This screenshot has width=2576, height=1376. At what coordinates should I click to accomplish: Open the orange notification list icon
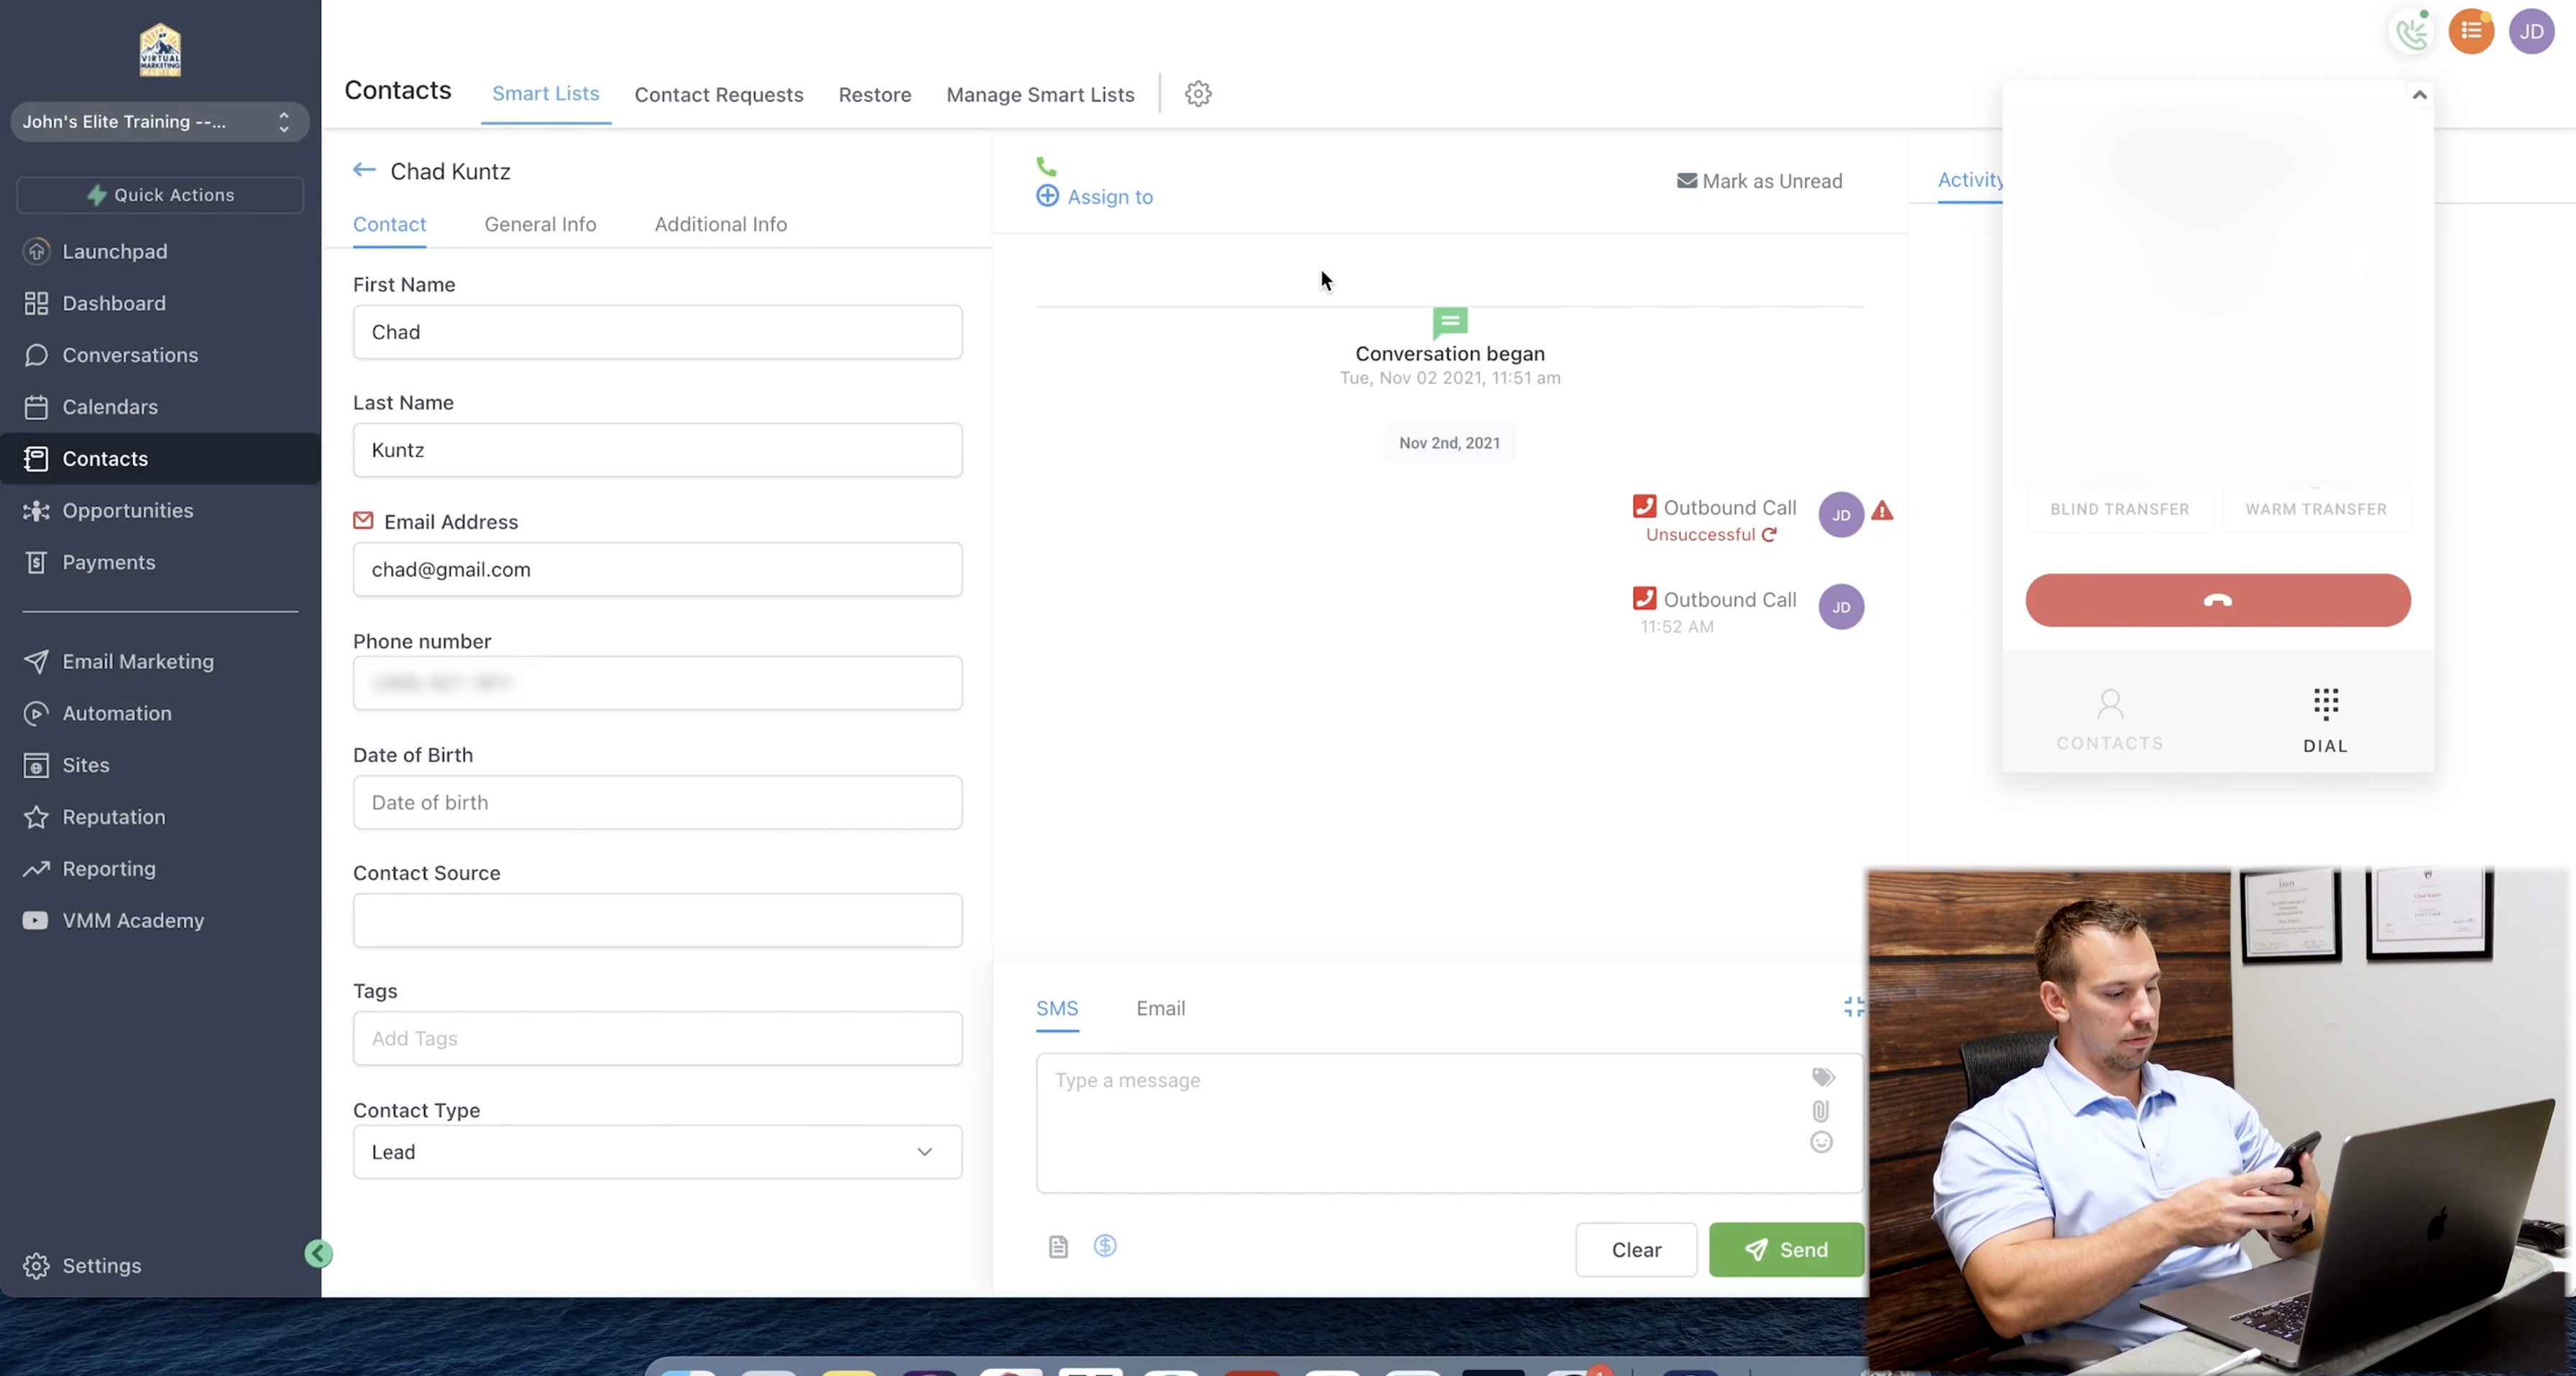[2471, 31]
